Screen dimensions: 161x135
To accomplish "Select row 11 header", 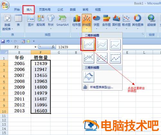I will (4, 116).
